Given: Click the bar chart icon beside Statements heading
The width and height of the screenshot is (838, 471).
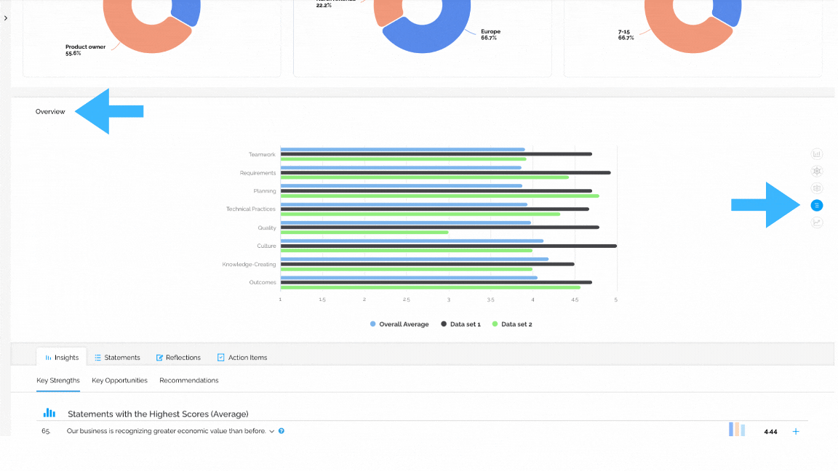Looking at the screenshot, I should [49, 413].
